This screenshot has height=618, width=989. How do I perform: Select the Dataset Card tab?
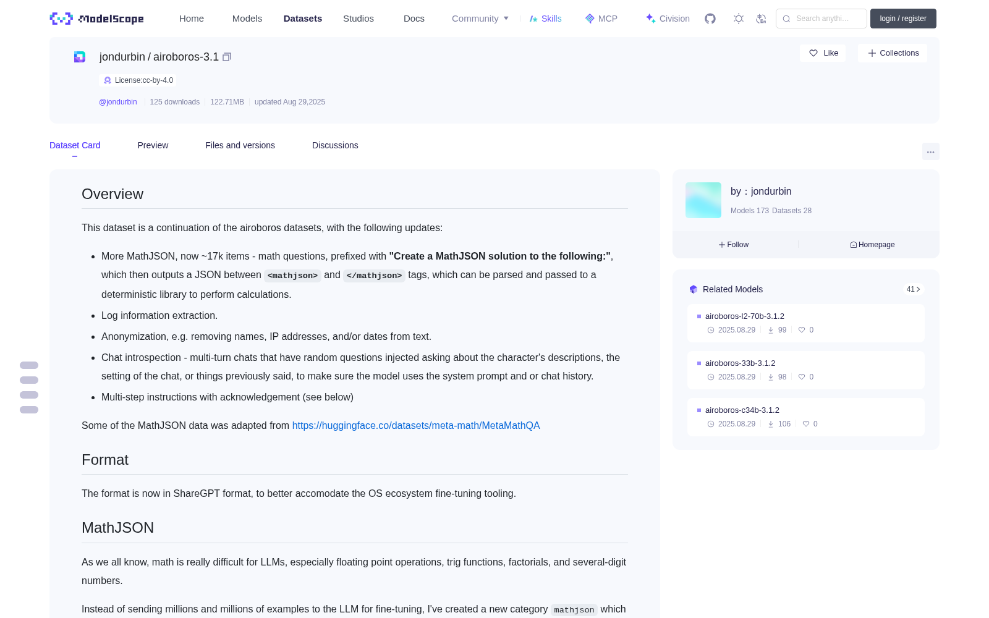[75, 145]
